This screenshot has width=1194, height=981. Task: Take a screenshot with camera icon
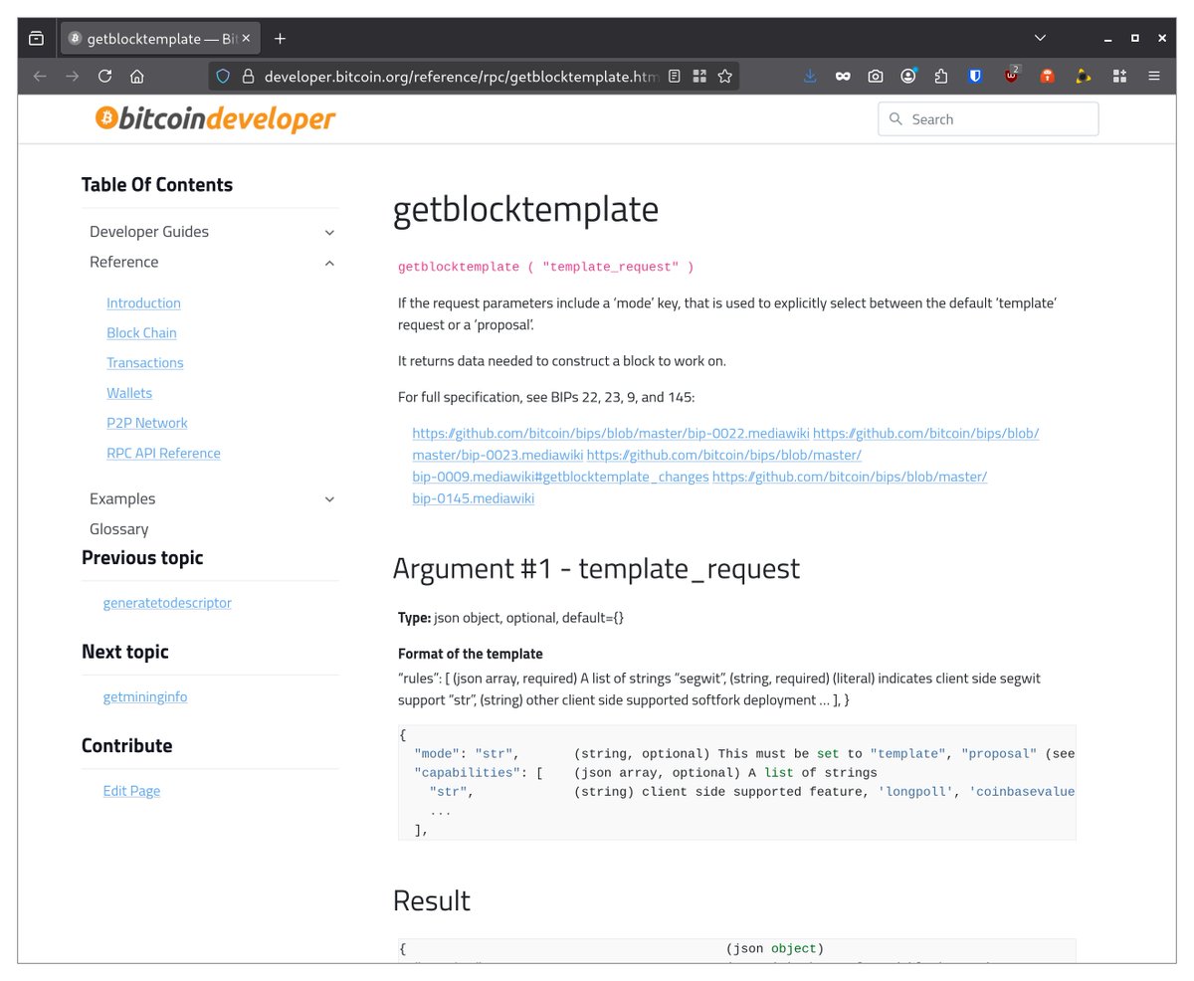click(876, 76)
